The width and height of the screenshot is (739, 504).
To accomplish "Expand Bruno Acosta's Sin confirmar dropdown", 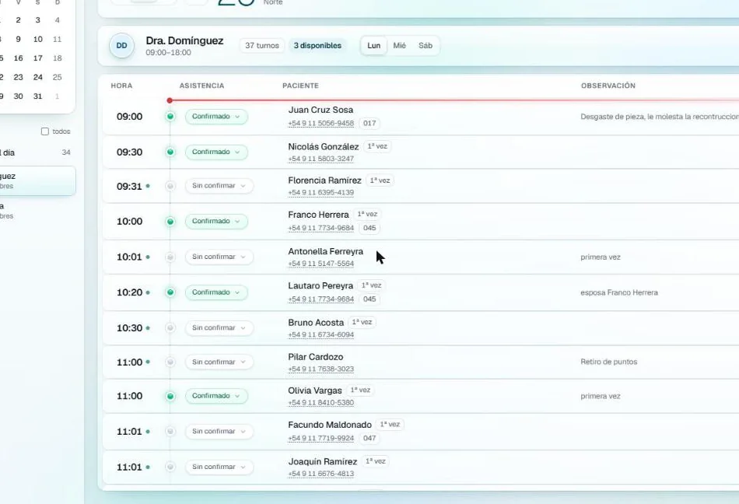I will point(219,327).
